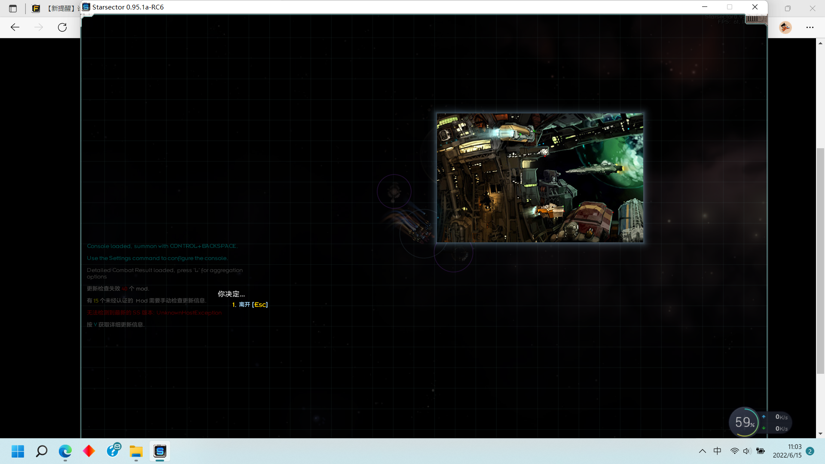This screenshot has width=825, height=464.
Task: Click the browser page vertical scrollbar
Action: pos(820,260)
